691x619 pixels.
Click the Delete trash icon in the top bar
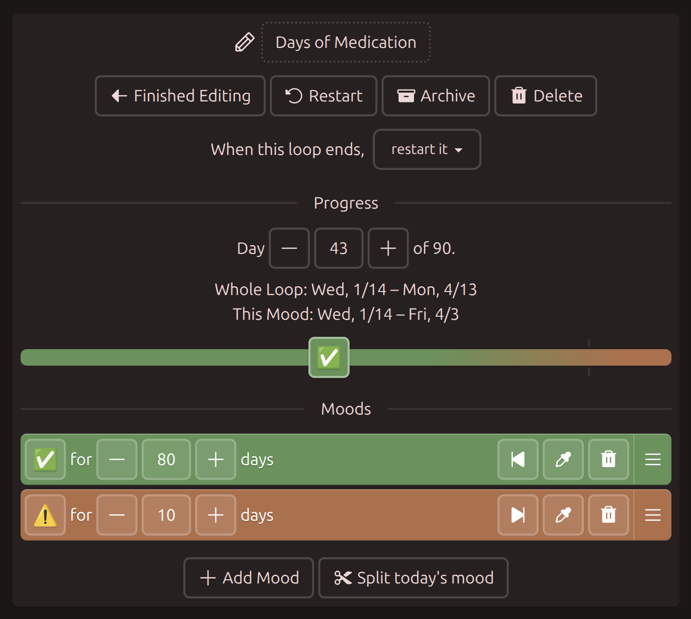[x=519, y=96]
